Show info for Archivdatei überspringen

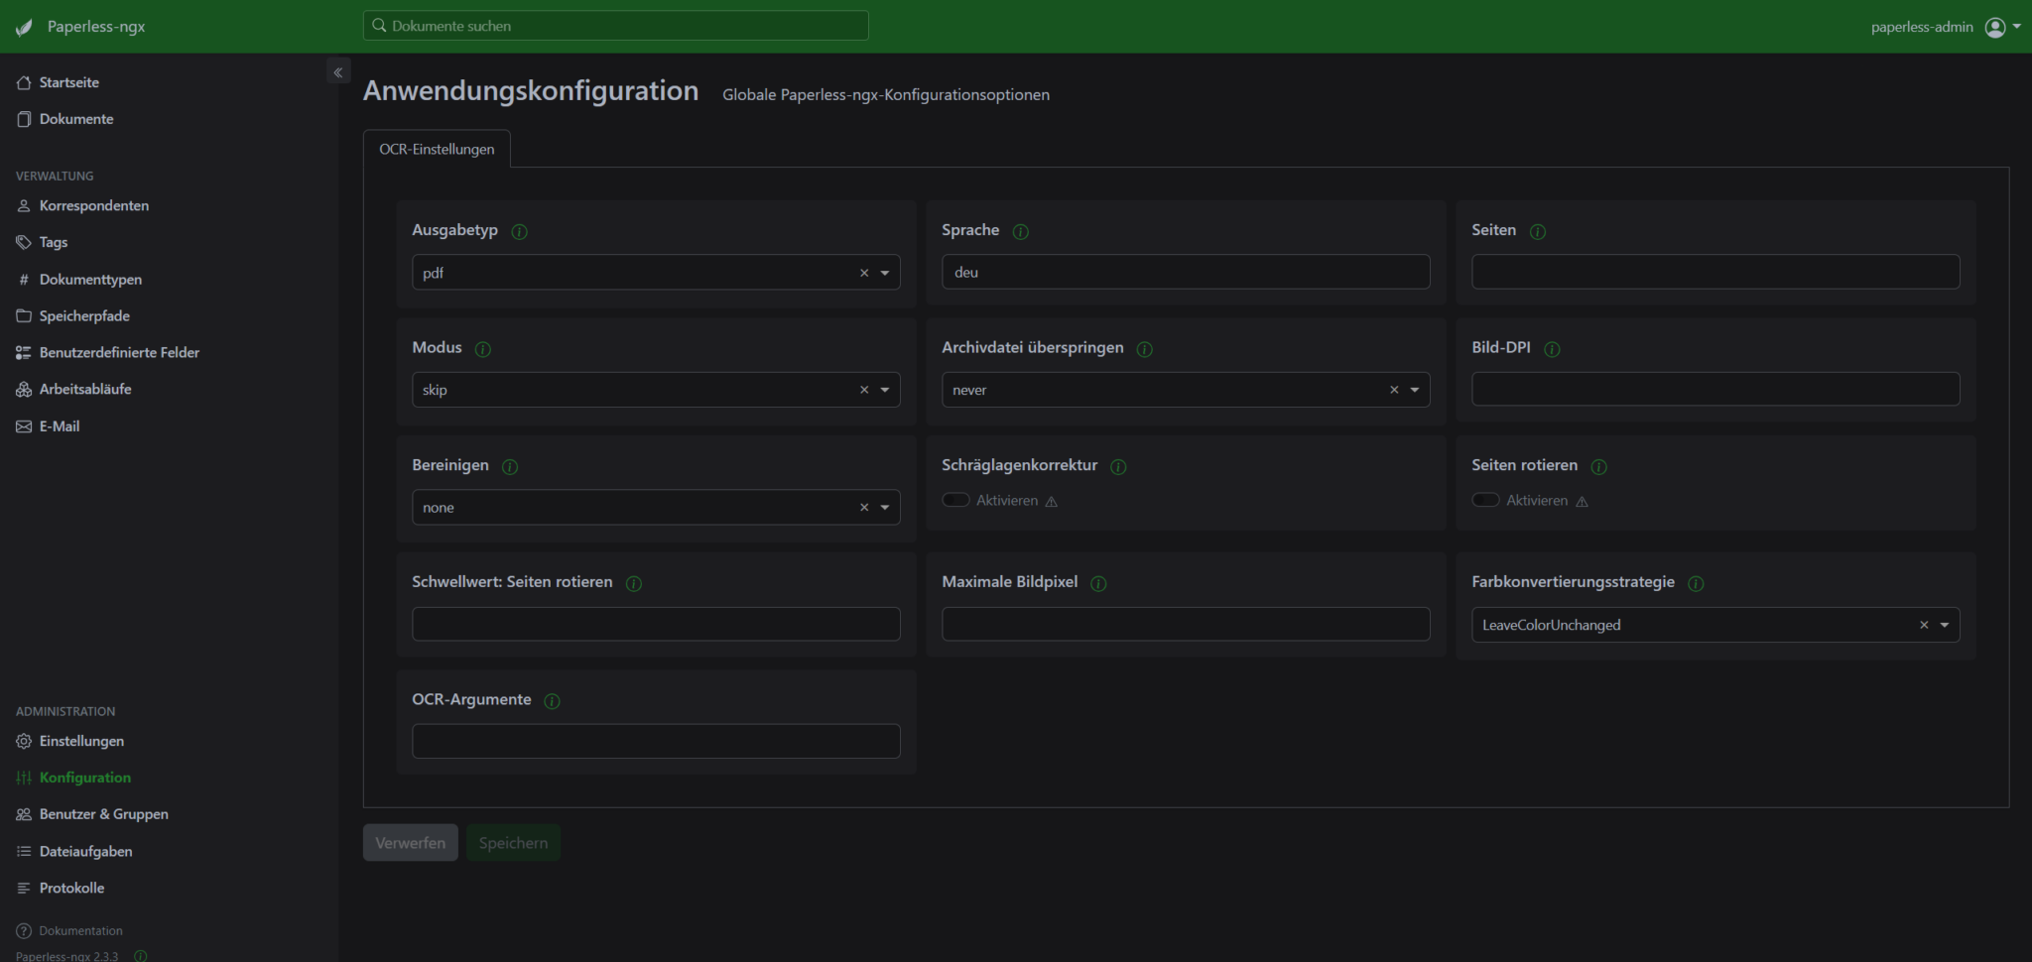(x=1144, y=349)
